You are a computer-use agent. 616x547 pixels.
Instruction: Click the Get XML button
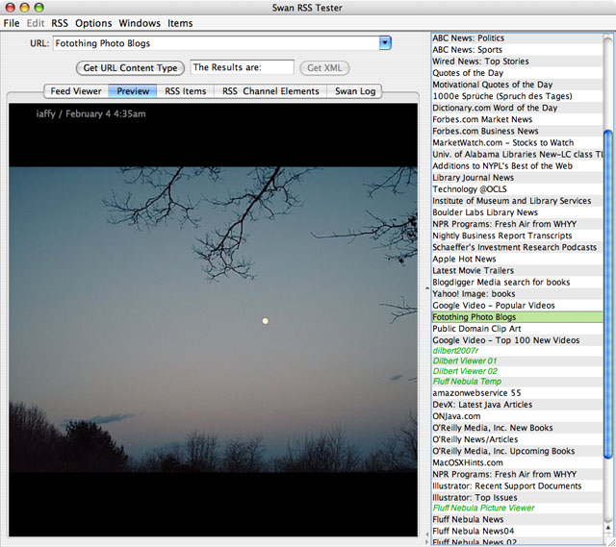coord(323,68)
